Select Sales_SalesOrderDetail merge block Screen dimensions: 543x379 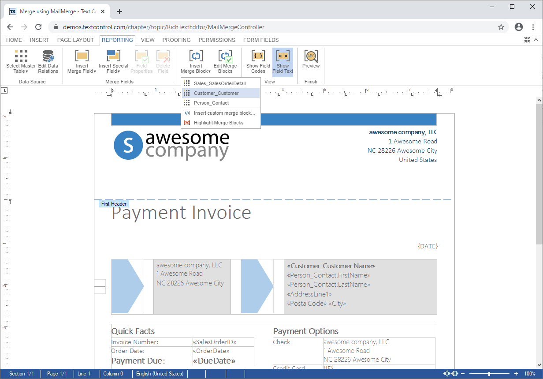221,83
